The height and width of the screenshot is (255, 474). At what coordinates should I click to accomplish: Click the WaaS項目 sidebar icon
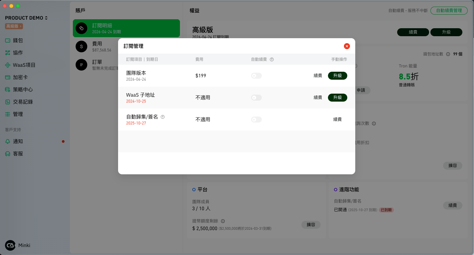point(8,65)
